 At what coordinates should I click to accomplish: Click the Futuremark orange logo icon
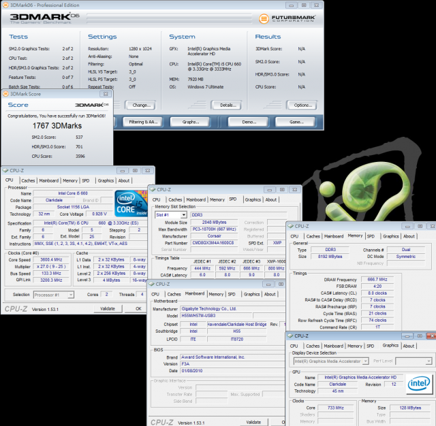(x=264, y=18)
